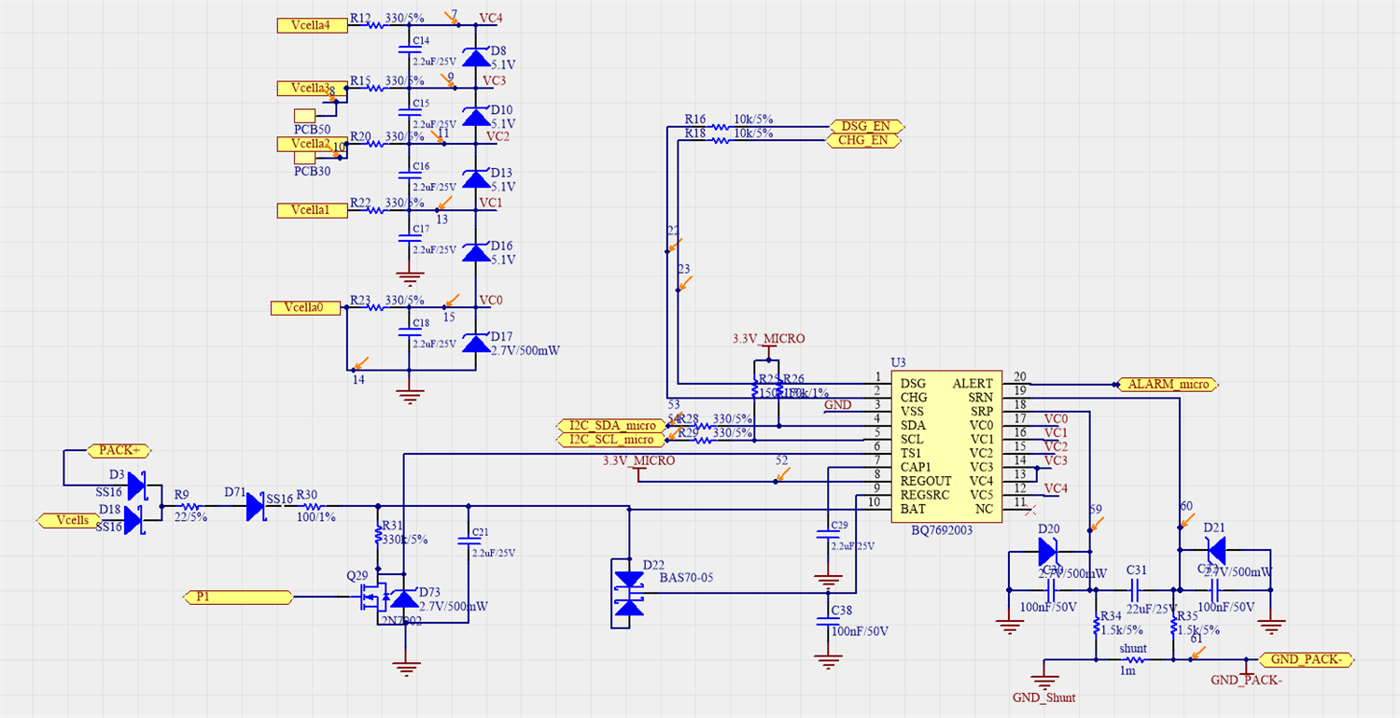Select the Vcella1 port
1400x718 pixels.
coord(312,211)
